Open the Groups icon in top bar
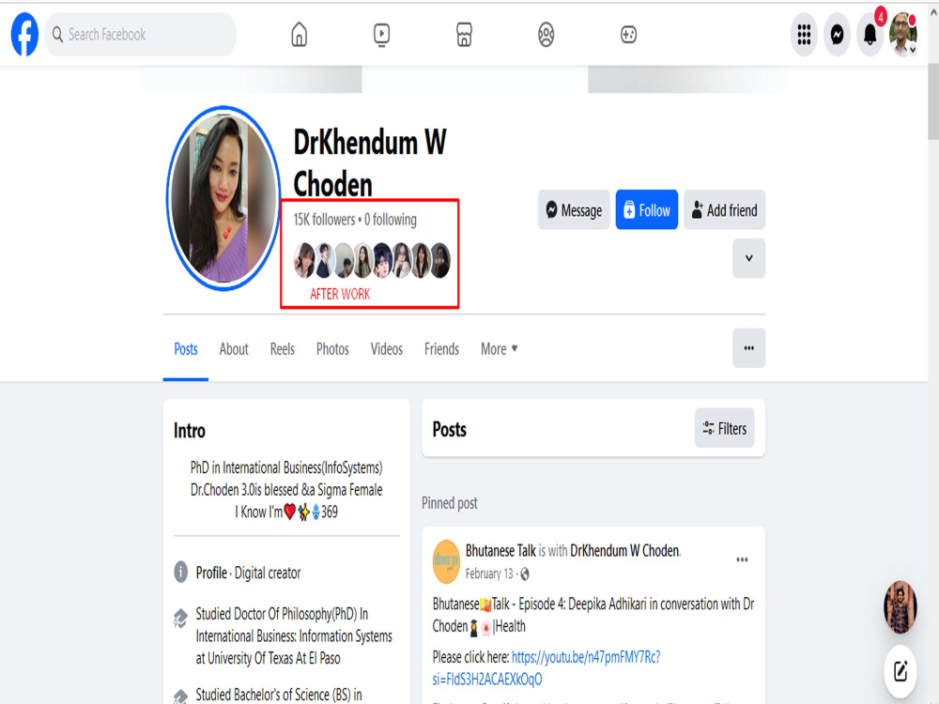 tap(546, 35)
